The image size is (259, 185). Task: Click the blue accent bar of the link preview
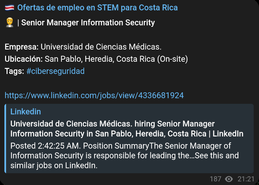pyautogui.click(x=6, y=138)
